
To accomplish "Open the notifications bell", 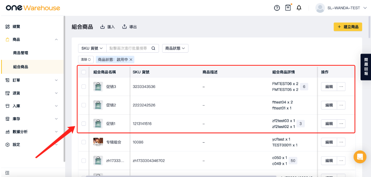I will [299, 8].
